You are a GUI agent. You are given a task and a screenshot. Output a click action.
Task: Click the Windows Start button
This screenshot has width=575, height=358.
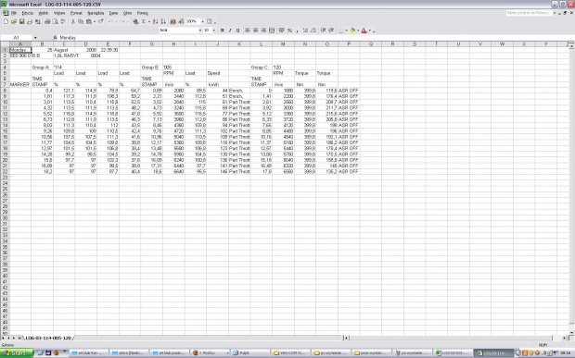click(17, 352)
